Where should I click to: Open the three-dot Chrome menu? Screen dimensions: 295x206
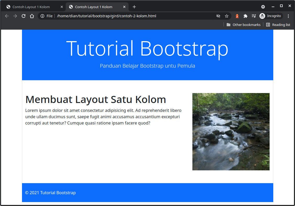coord(288,16)
